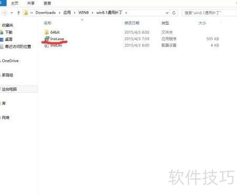Open the 主页 ribbon tab
Viewport: 237px width, 195px height.
[15, 3]
